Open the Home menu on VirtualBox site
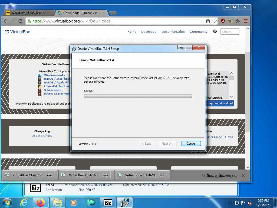 tap(132, 32)
